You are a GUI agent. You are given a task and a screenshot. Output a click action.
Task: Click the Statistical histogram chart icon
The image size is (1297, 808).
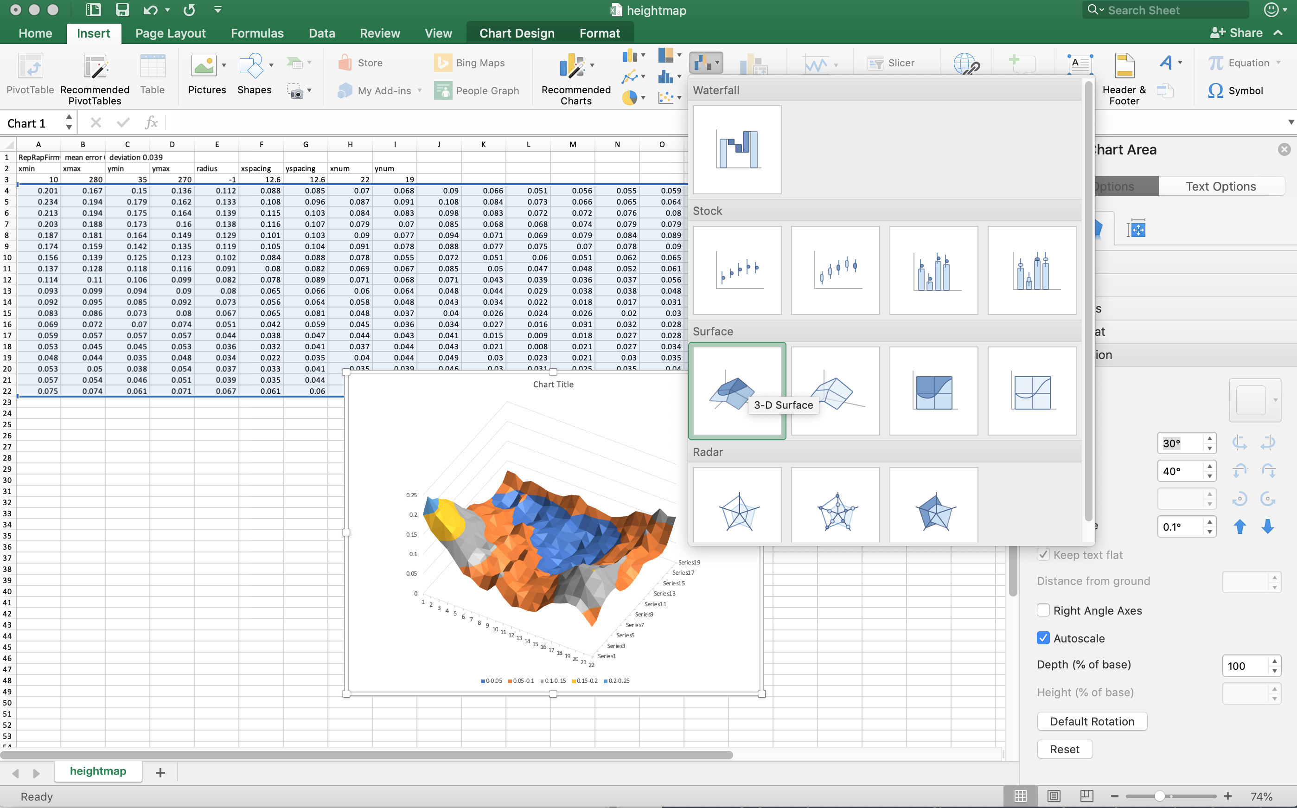point(665,77)
